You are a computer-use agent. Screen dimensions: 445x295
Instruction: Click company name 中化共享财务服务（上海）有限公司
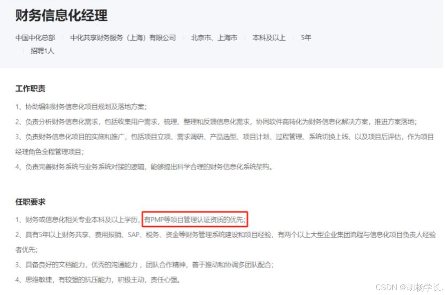[x=123, y=38]
